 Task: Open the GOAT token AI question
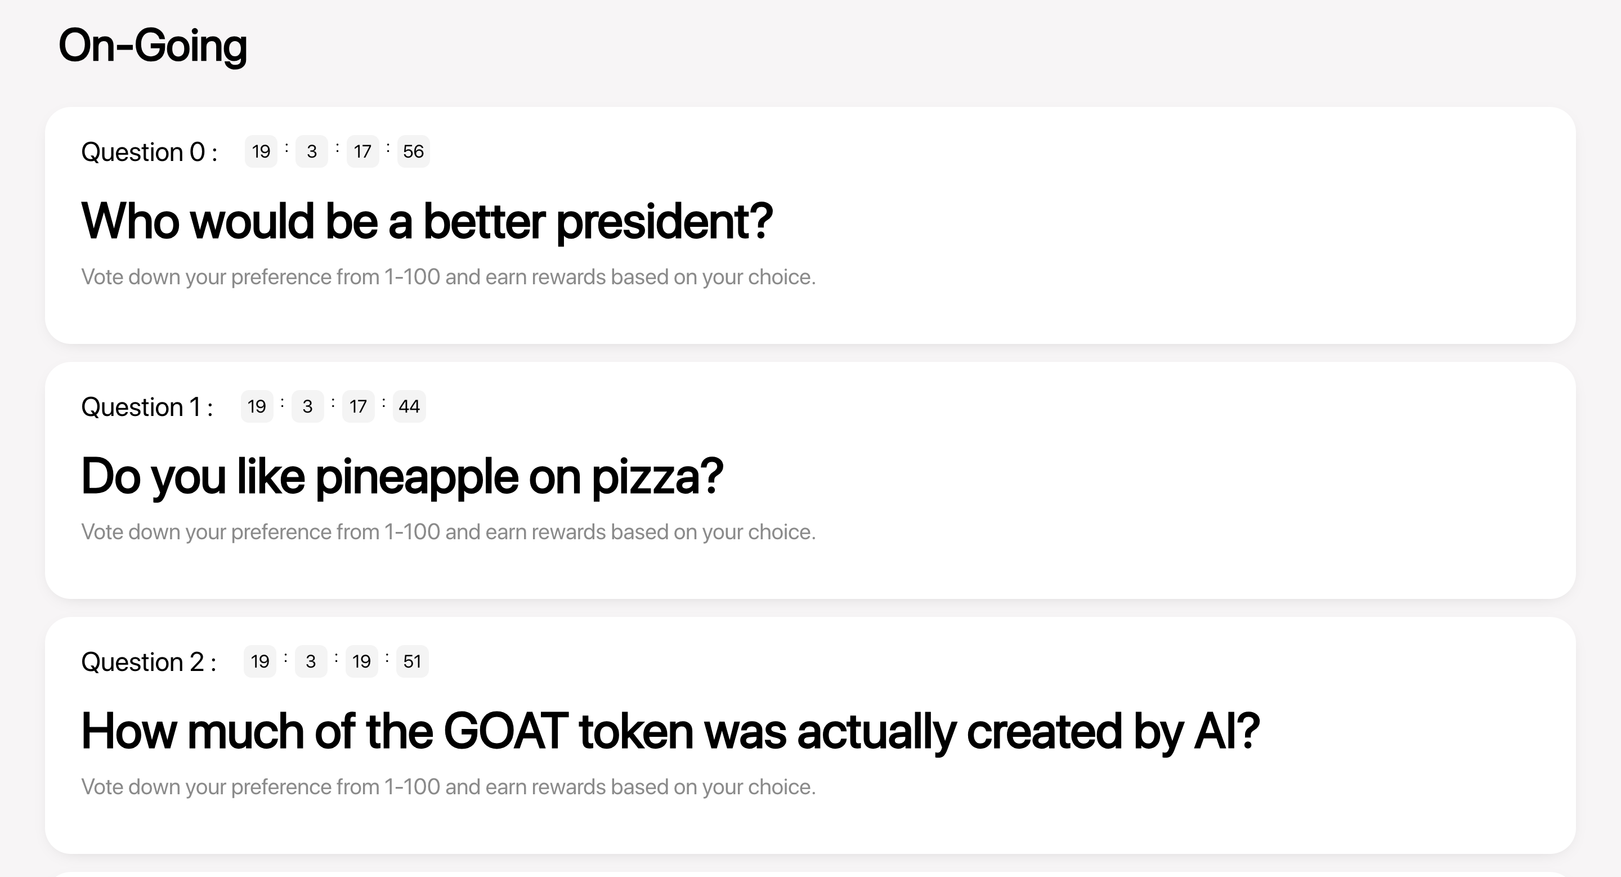pyautogui.click(x=670, y=731)
